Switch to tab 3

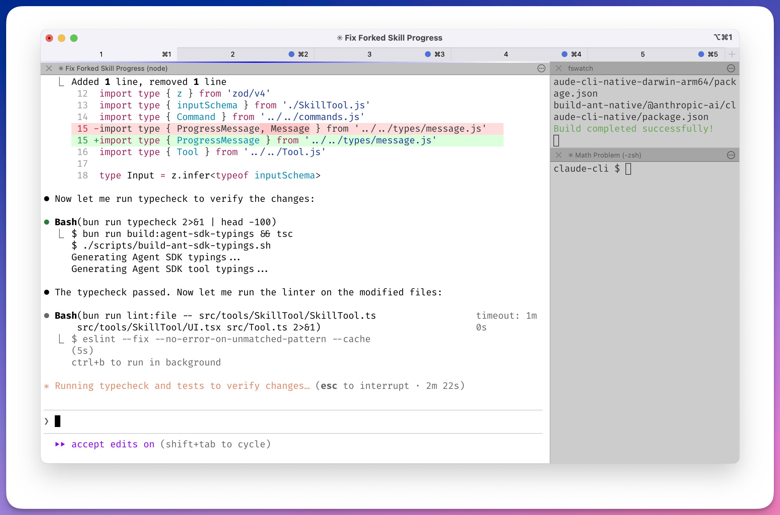(x=369, y=54)
